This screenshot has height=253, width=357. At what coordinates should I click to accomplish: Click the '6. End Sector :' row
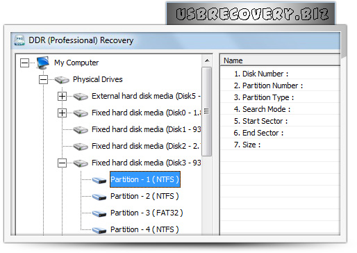[280, 133]
